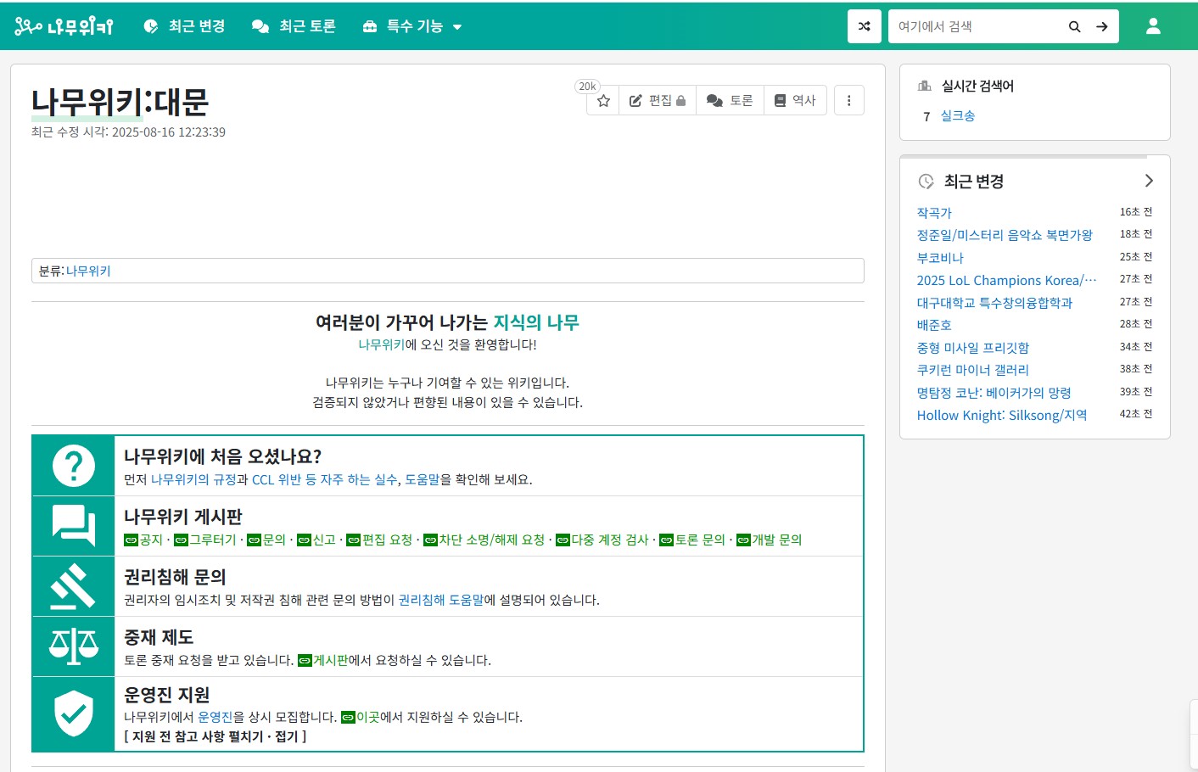Open the 편집 tab
Image resolution: width=1198 pixels, height=772 pixels.
(x=658, y=101)
